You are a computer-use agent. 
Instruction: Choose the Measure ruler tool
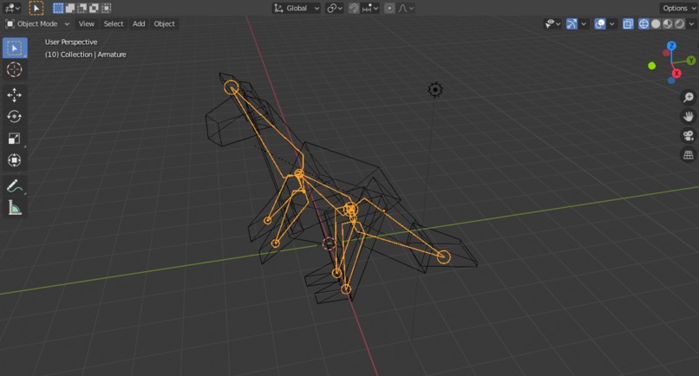15,208
